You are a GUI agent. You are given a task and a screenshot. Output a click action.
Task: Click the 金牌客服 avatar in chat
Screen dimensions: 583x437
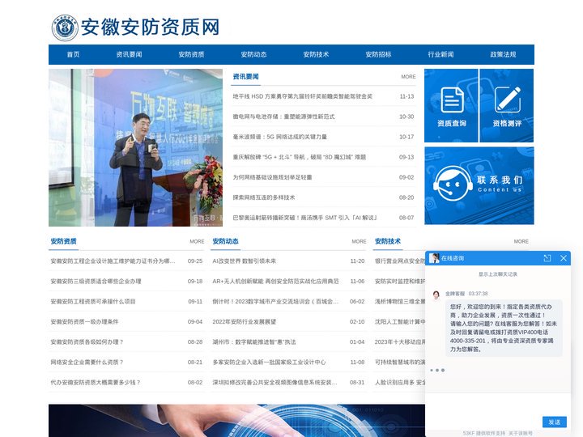[x=436, y=295]
